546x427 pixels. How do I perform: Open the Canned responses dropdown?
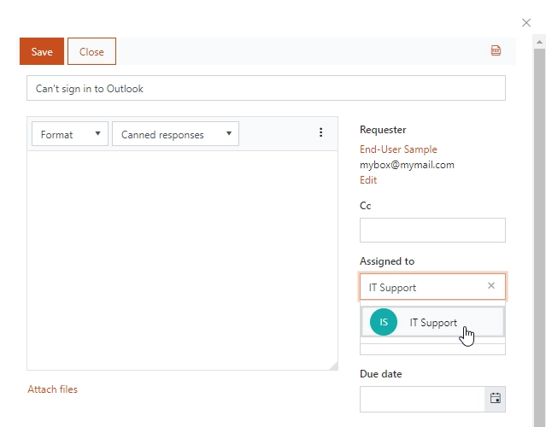pyautogui.click(x=175, y=134)
